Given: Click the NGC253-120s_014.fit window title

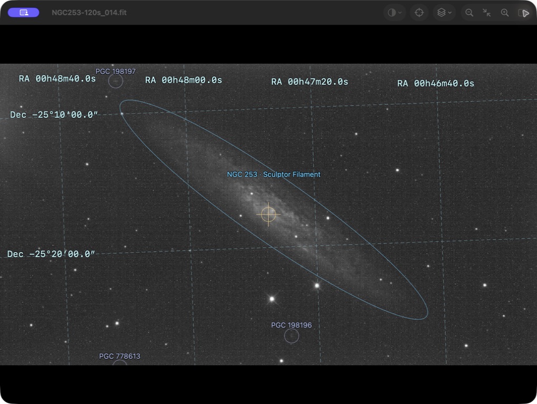Looking at the screenshot, I should pos(89,13).
